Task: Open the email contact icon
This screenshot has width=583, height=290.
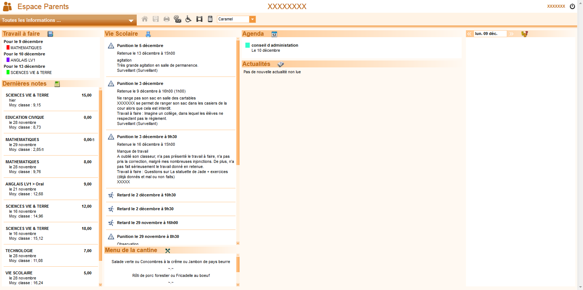Action: click(x=178, y=19)
